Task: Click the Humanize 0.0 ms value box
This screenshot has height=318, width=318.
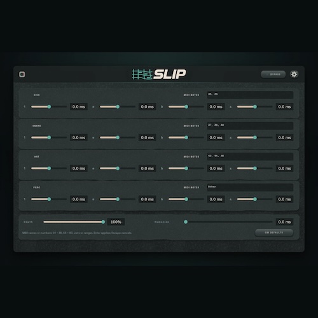Action: 284,222
